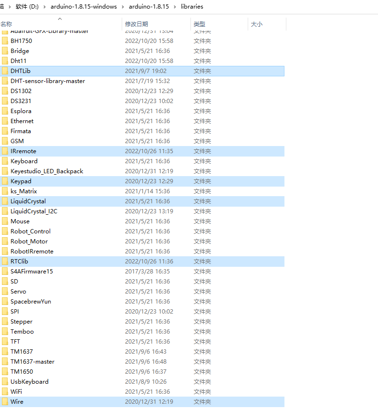
Task: Select SpacebrewYun folder name
Action: 31,302
